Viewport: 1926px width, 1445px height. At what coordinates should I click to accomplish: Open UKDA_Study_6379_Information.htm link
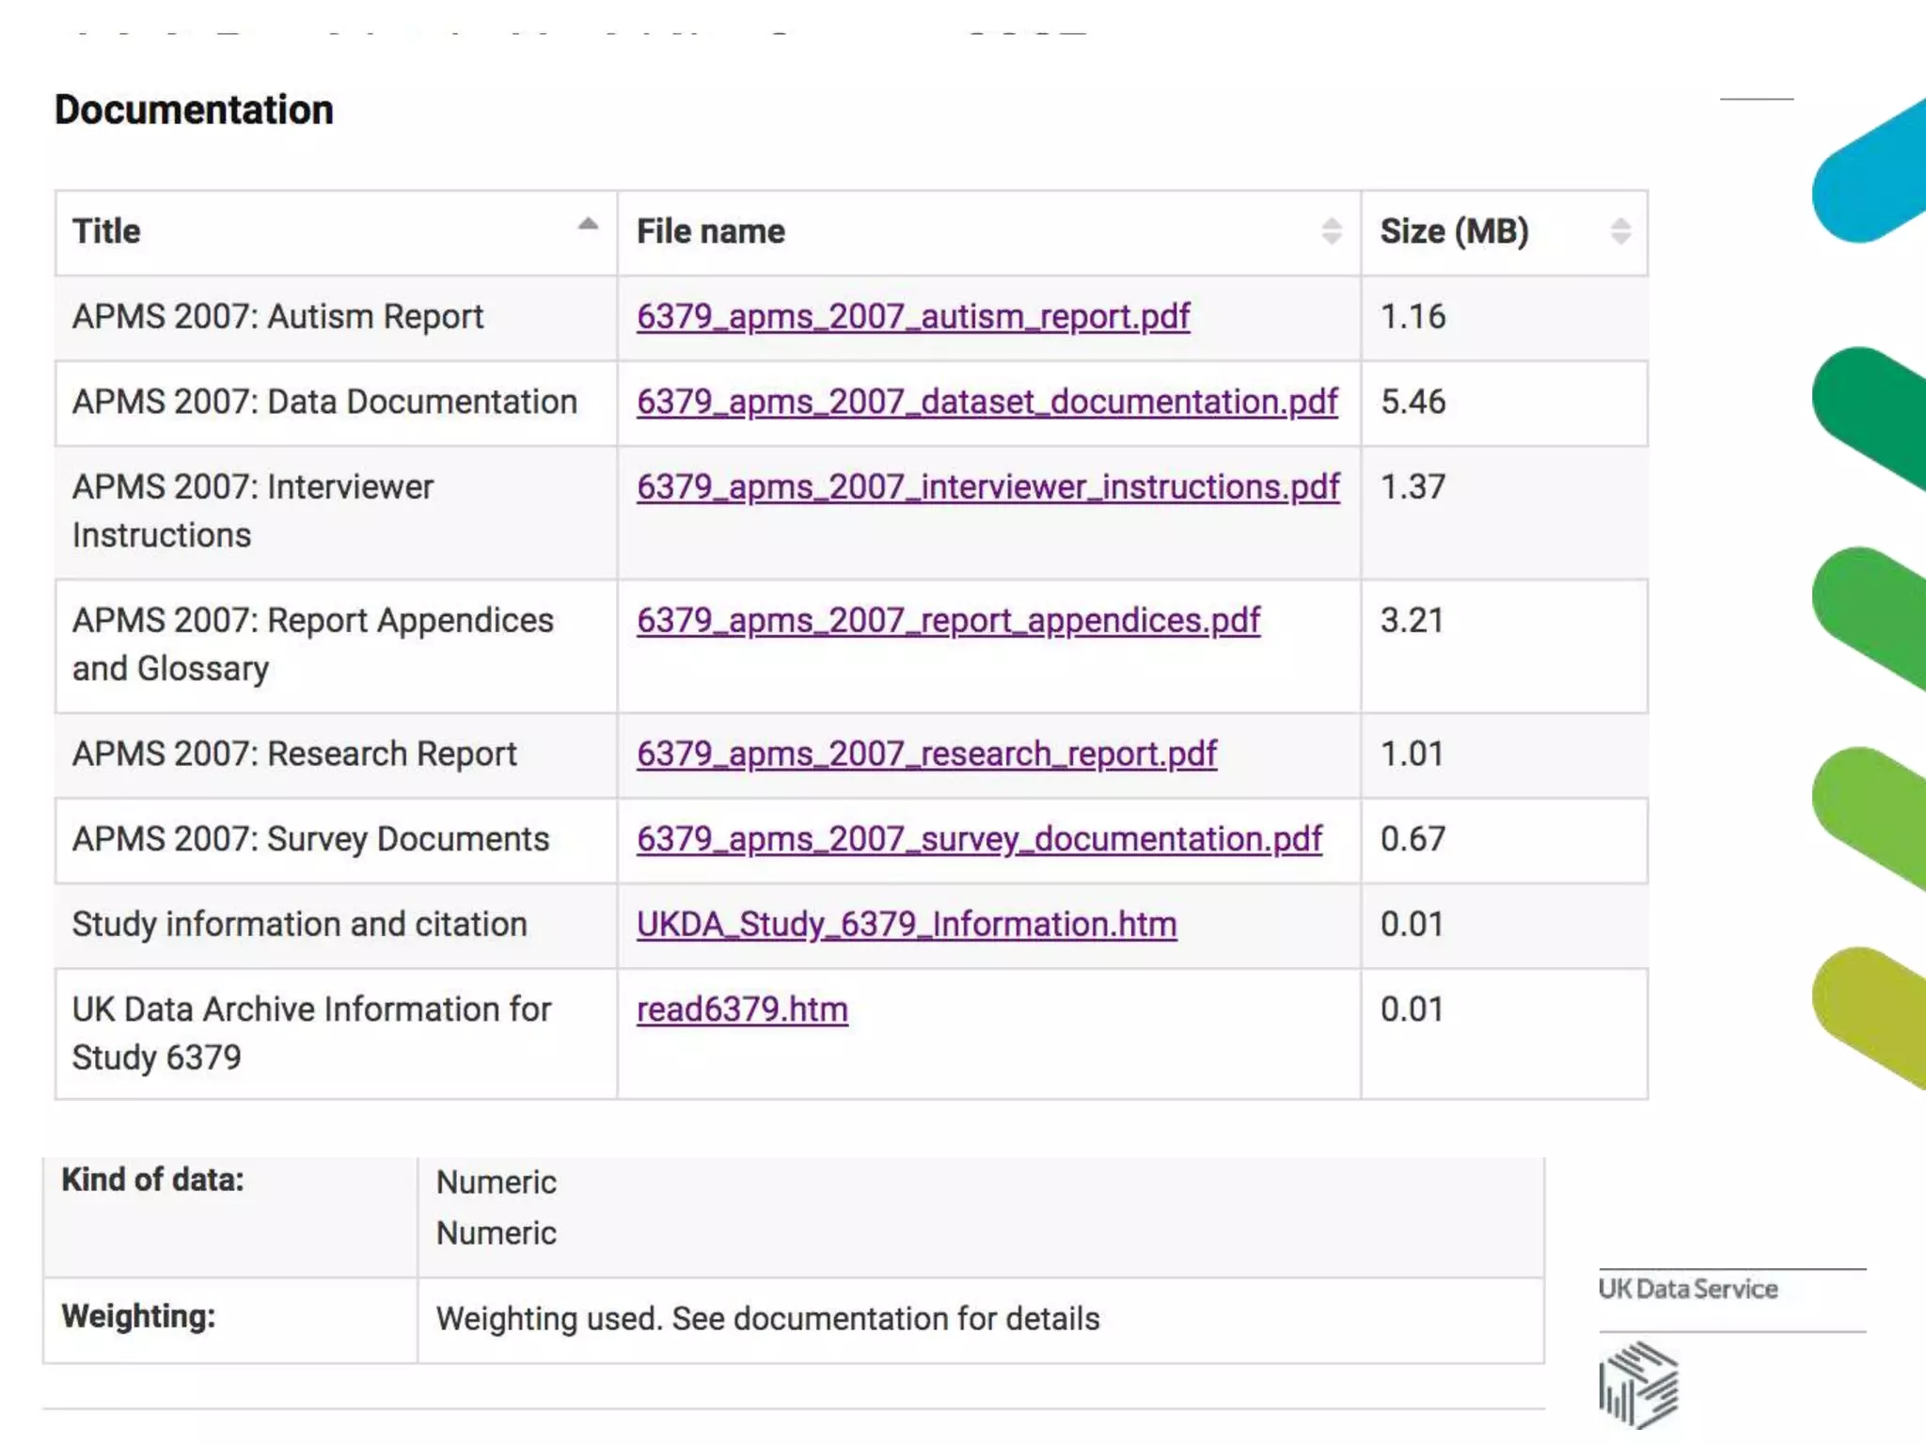tap(906, 925)
